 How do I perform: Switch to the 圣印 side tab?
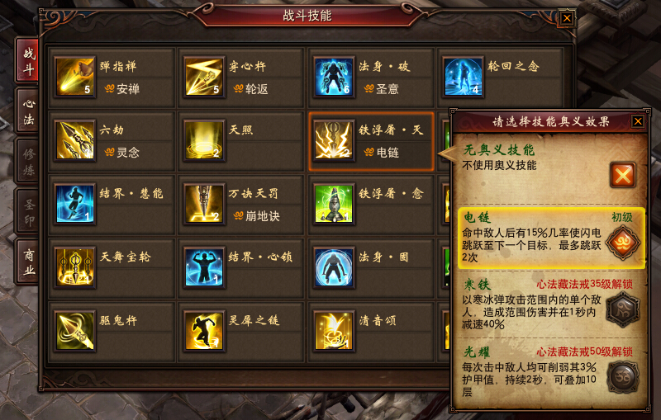pyautogui.click(x=28, y=211)
